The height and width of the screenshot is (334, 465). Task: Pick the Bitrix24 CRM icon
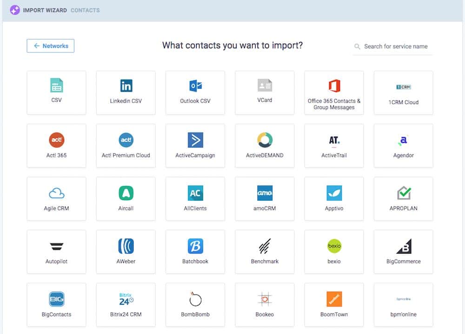click(x=126, y=299)
